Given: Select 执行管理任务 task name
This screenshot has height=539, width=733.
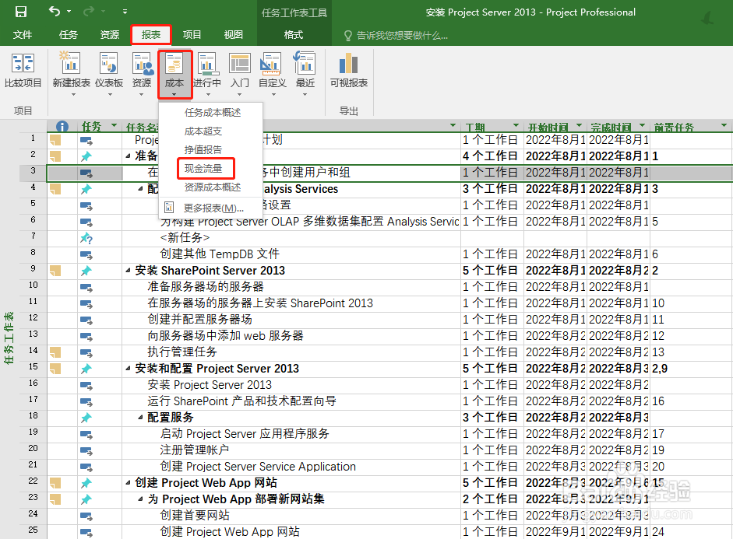Looking at the screenshot, I should (182, 352).
